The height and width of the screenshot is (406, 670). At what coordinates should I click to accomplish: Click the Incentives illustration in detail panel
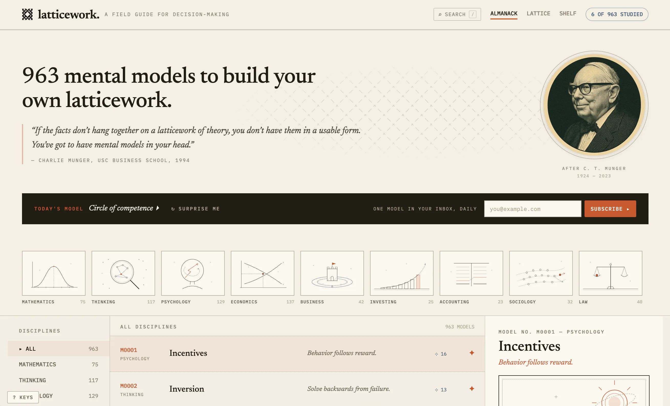coord(574,391)
